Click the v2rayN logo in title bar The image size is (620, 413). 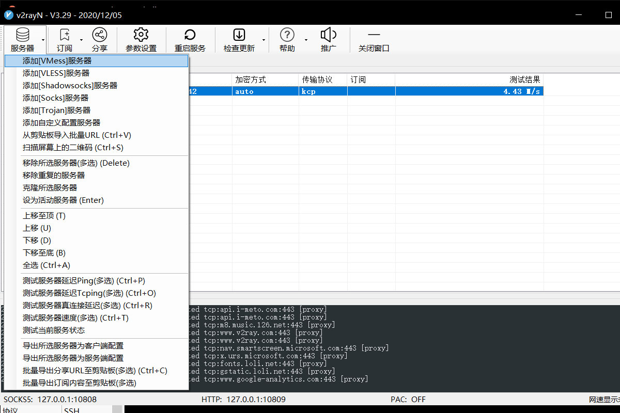pos(9,15)
